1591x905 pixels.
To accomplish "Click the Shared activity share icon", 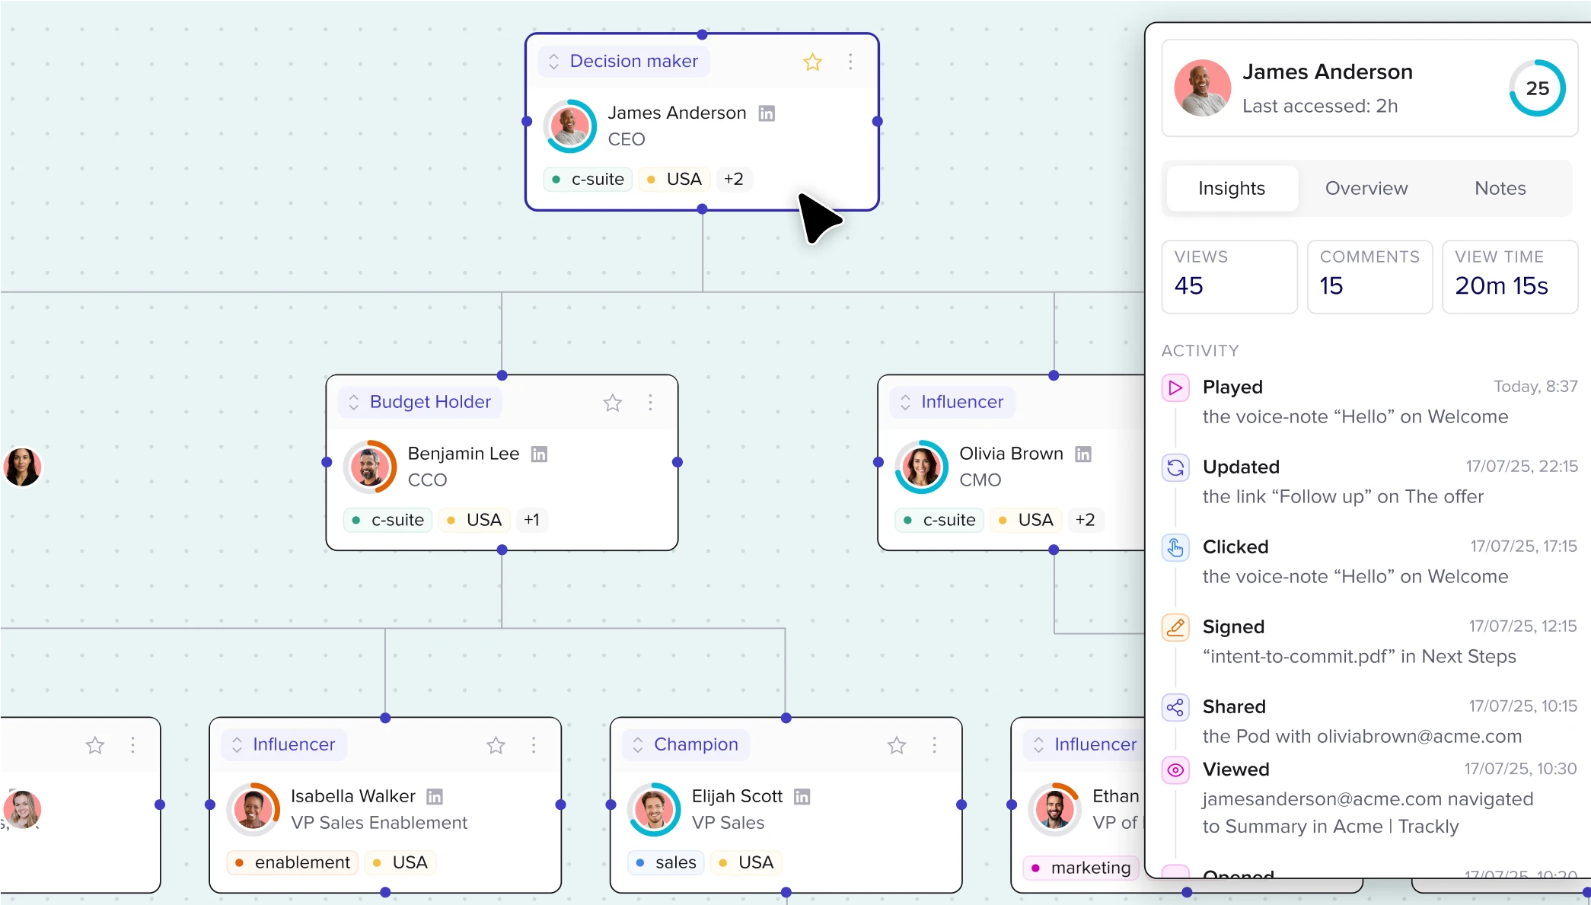I will click(1175, 707).
